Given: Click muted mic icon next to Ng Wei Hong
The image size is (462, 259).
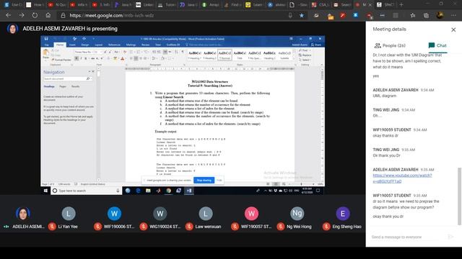Looking at the screenshot, I should pyautogui.click(x=281, y=227).
